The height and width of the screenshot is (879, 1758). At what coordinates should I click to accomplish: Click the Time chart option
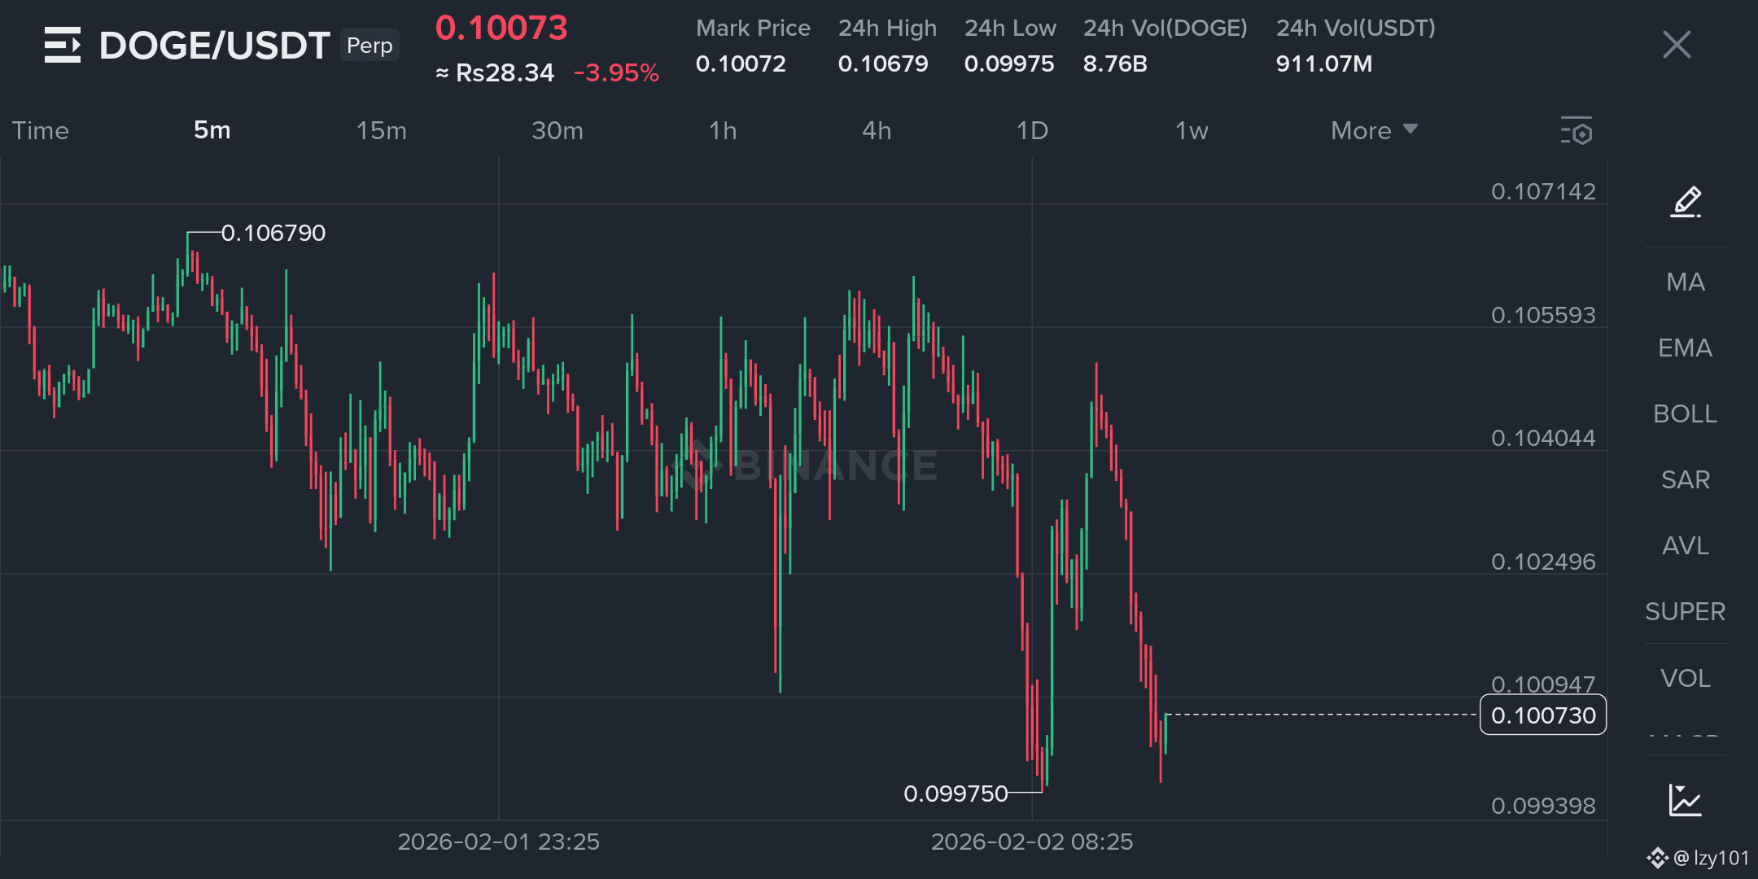click(x=40, y=130)
